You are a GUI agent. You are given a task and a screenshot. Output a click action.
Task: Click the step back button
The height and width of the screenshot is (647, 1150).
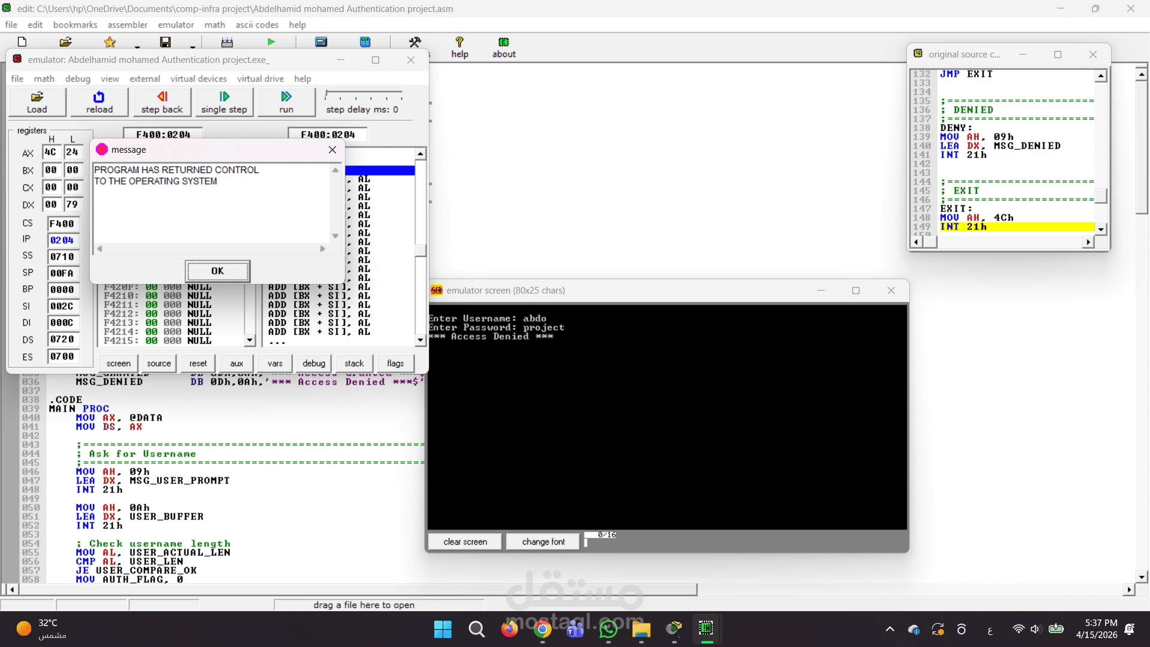162,102
